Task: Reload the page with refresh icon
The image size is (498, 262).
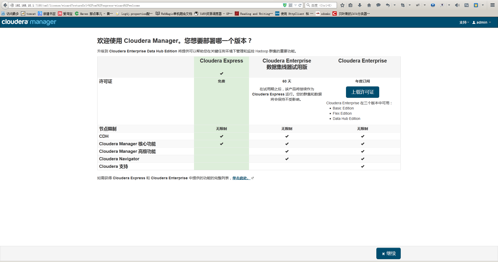Action: (300, 5)
